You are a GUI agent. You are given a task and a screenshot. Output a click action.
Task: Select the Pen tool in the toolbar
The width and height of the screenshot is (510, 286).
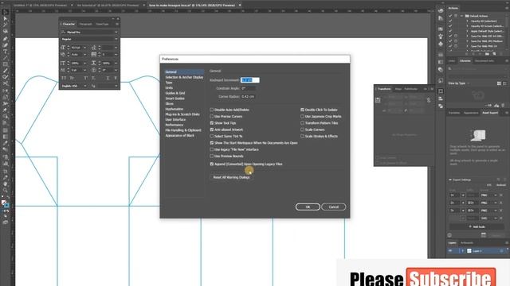point(6,39)
